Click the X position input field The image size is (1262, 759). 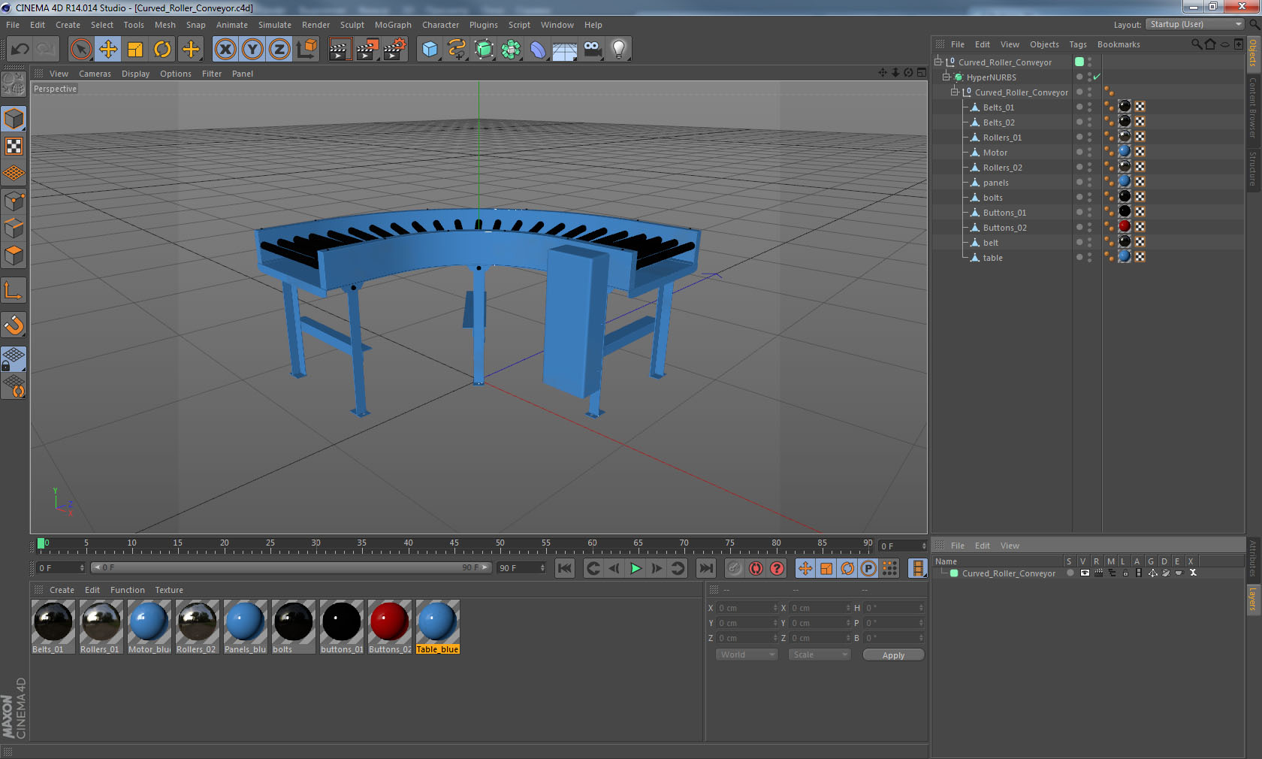746,608
